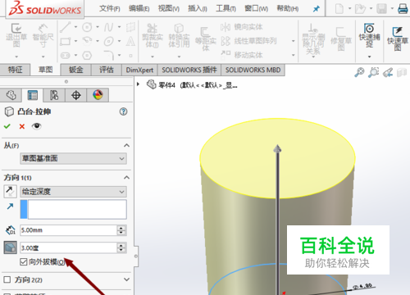Screen dimensions: 410x295
Task: Click the 剪裁实体 trim tool
Action: (153, 35)
